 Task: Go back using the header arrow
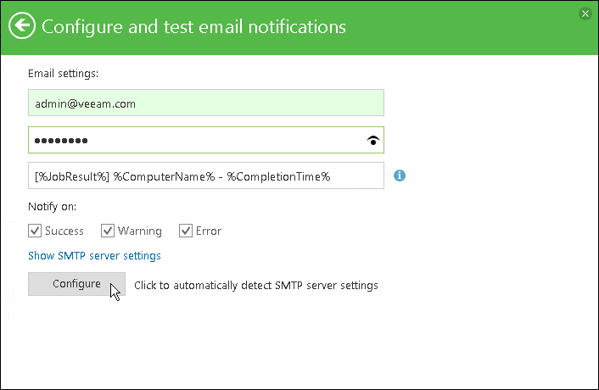pos(23,26)
